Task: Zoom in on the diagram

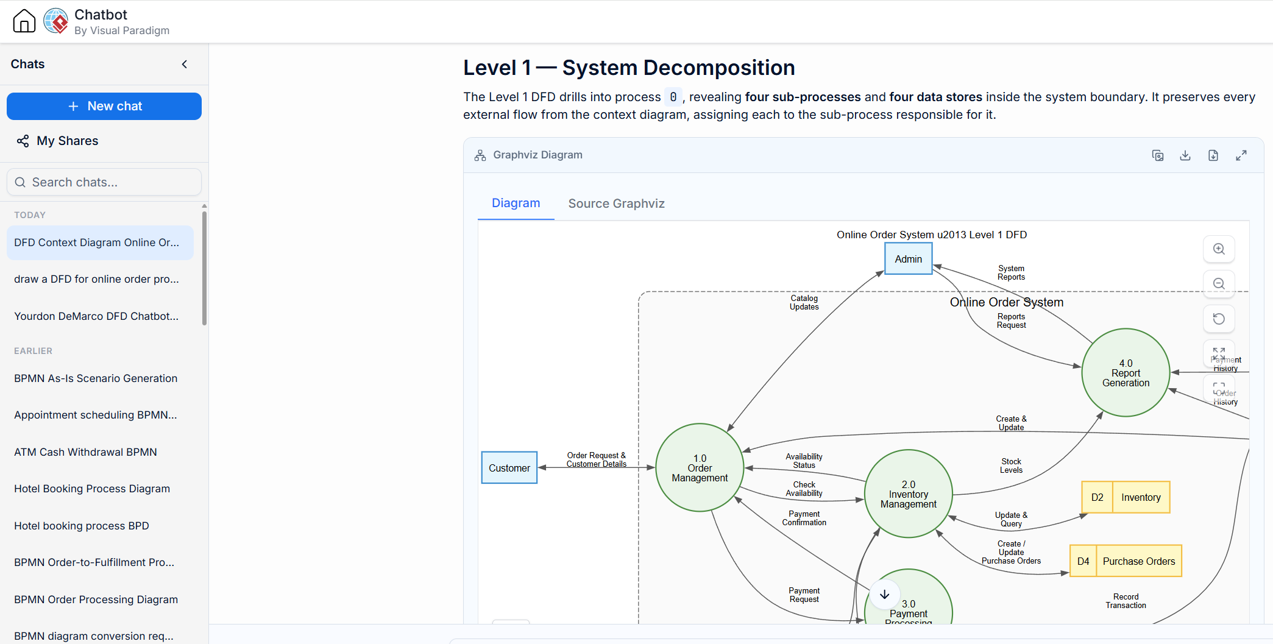Action: click(1219, 249)
